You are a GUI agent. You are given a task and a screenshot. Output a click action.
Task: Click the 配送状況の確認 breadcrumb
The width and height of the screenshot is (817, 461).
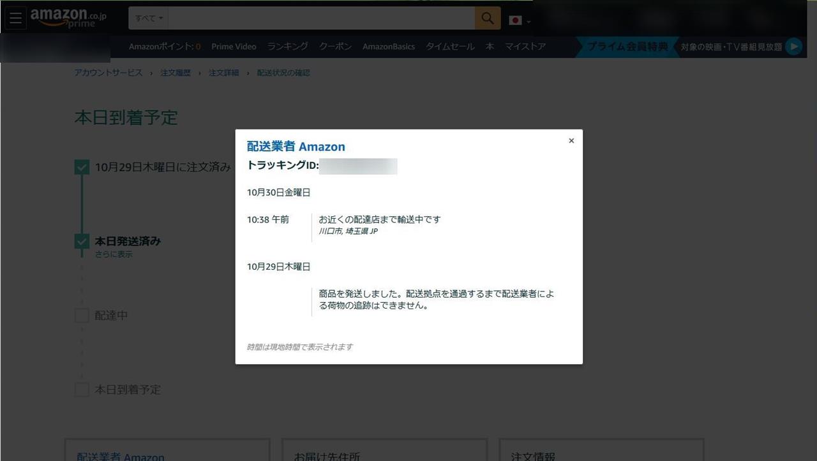(x=283, y=73)
